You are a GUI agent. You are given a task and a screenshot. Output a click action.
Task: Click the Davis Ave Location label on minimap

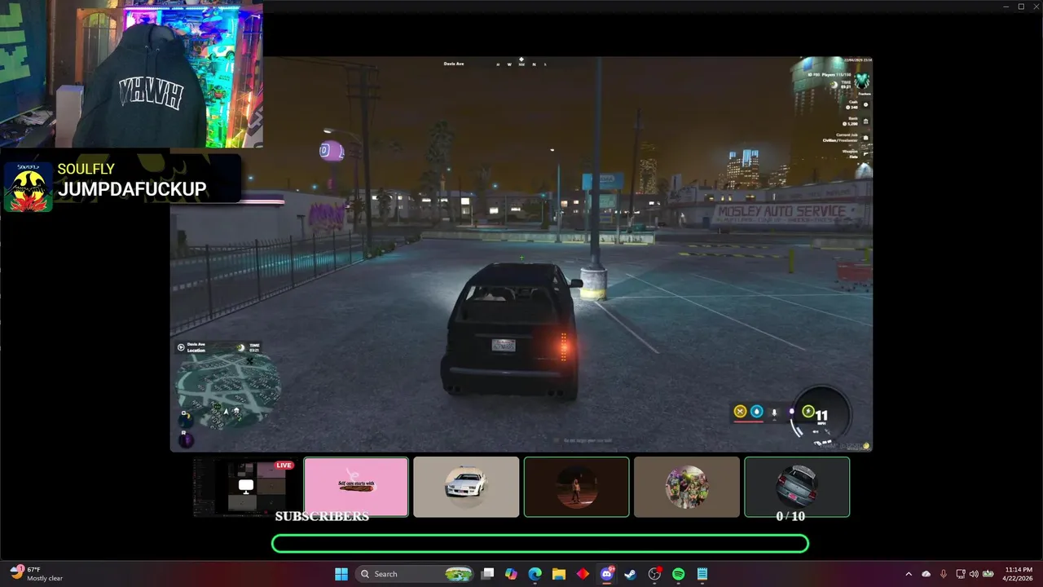pos(196,347)
